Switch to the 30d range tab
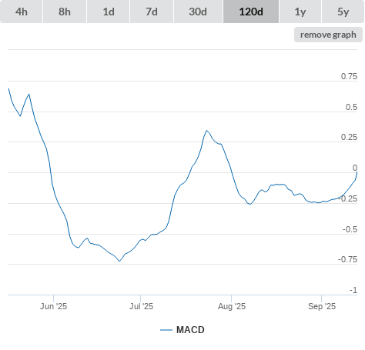 click(198, 12)
